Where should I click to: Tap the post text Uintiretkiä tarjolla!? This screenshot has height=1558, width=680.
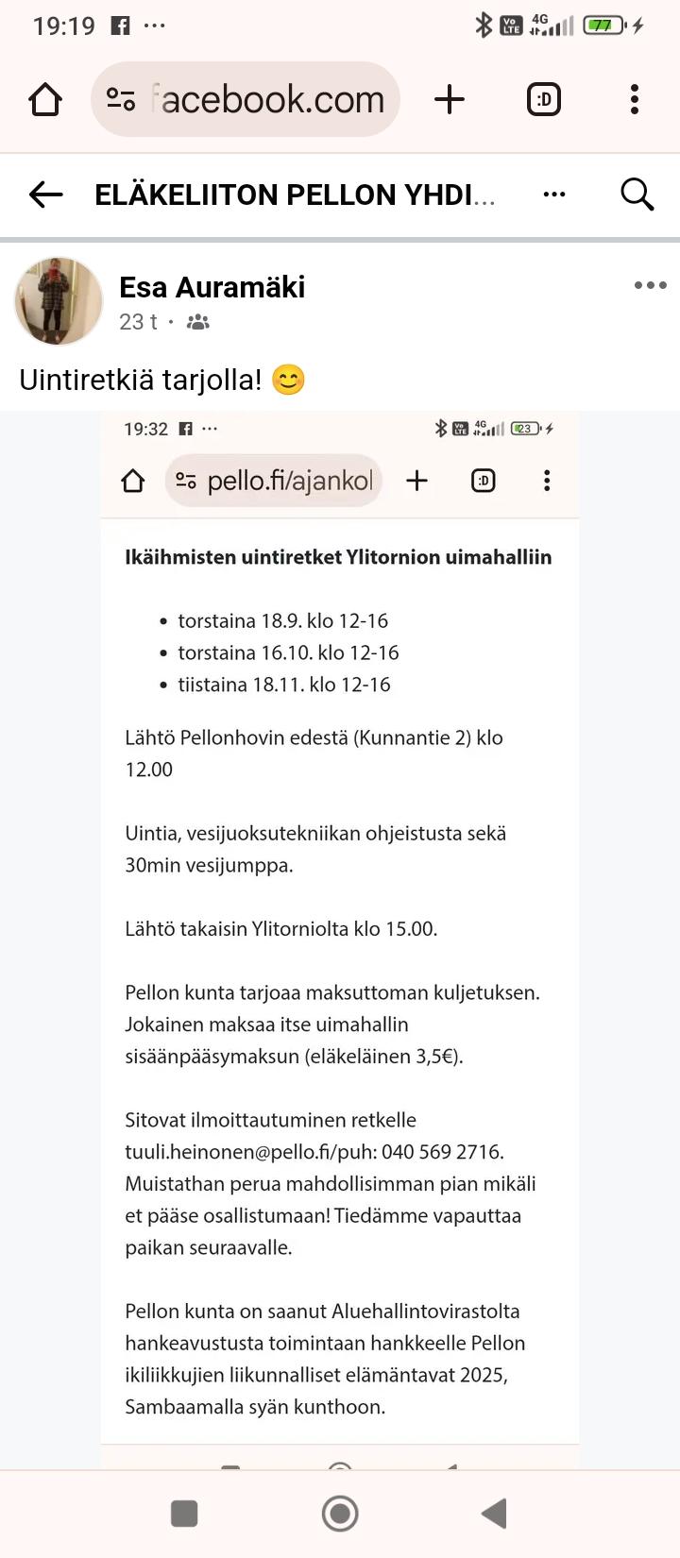(140, 380)
